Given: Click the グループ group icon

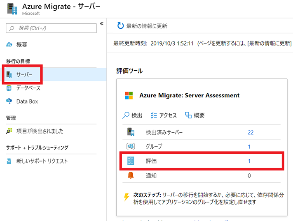Looking at the screenshot, I should coord(131,146).
